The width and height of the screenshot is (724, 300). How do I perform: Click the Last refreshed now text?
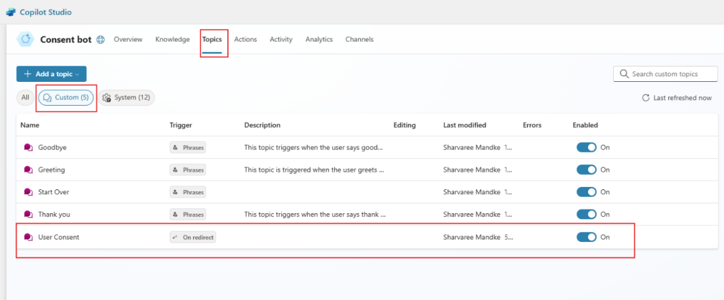[x=683, y=97]
